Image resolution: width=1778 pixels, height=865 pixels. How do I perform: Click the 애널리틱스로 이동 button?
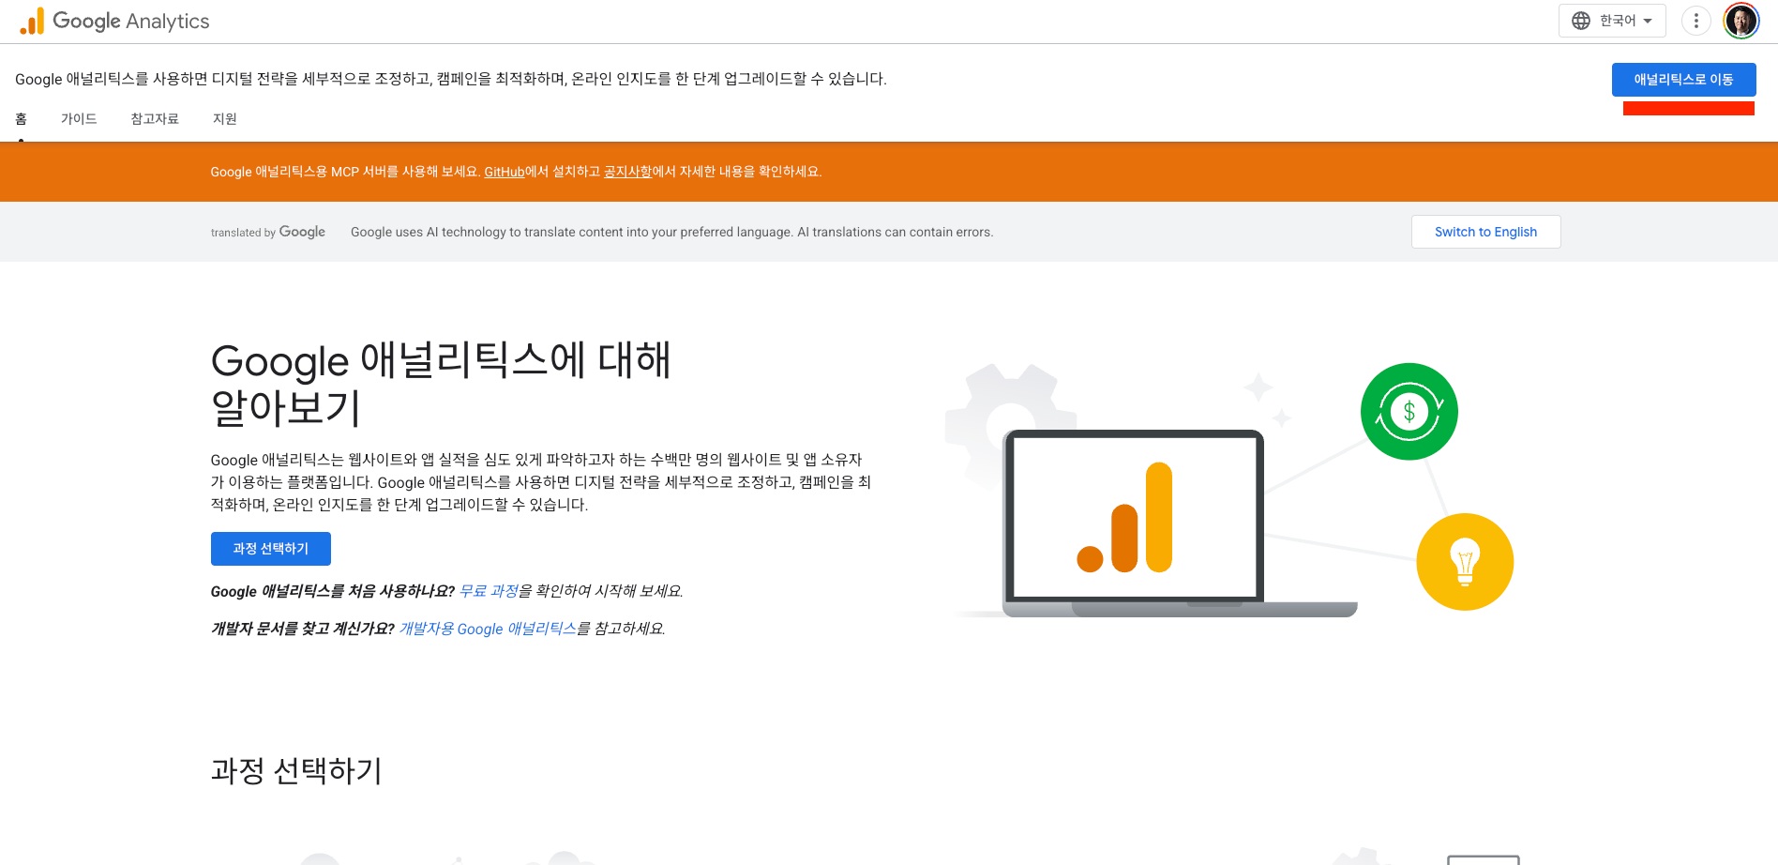pyautogui.click(x=1683, y=80)
